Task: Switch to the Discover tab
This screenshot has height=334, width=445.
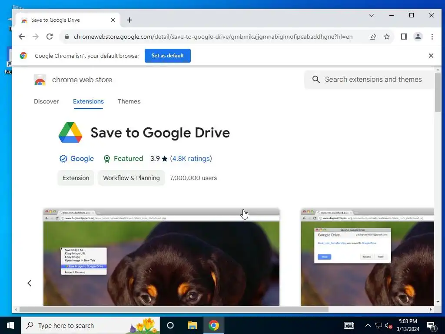Action: point(46,101)
